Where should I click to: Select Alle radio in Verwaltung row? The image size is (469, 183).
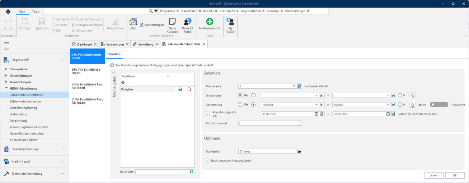click(x=240, y=95)
